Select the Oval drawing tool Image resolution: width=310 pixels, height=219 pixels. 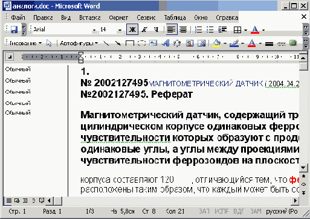pyautogui.click(x=141, y=43)
